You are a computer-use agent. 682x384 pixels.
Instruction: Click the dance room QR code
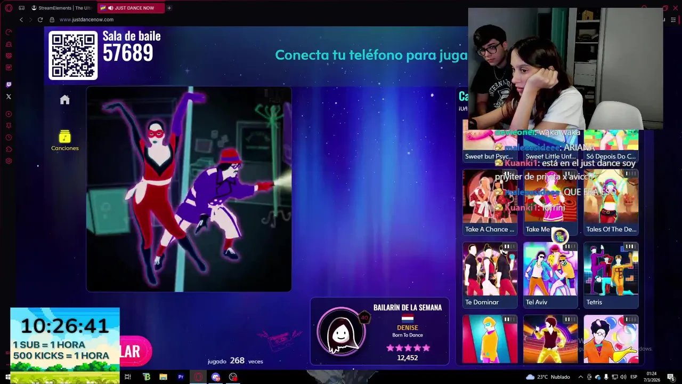point(73,55)
